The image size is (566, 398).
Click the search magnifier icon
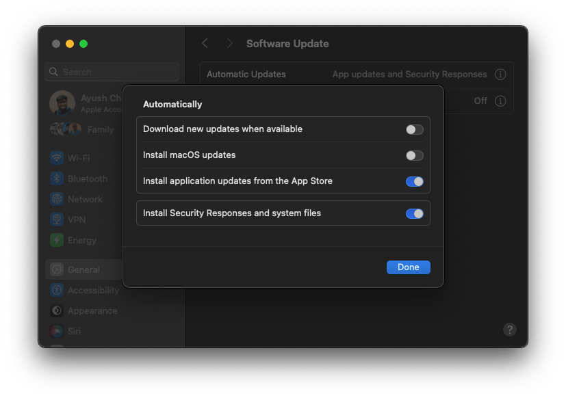point(53,72)
